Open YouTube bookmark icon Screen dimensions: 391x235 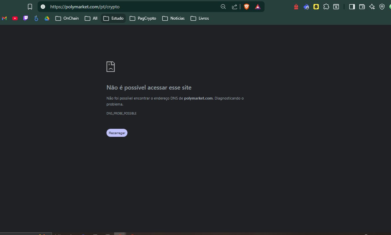pyautogui.click(x=15, y=18)
